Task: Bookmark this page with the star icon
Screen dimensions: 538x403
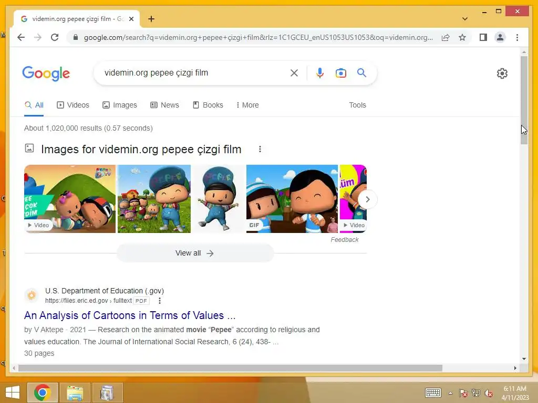Action: (x=462, y=37)
